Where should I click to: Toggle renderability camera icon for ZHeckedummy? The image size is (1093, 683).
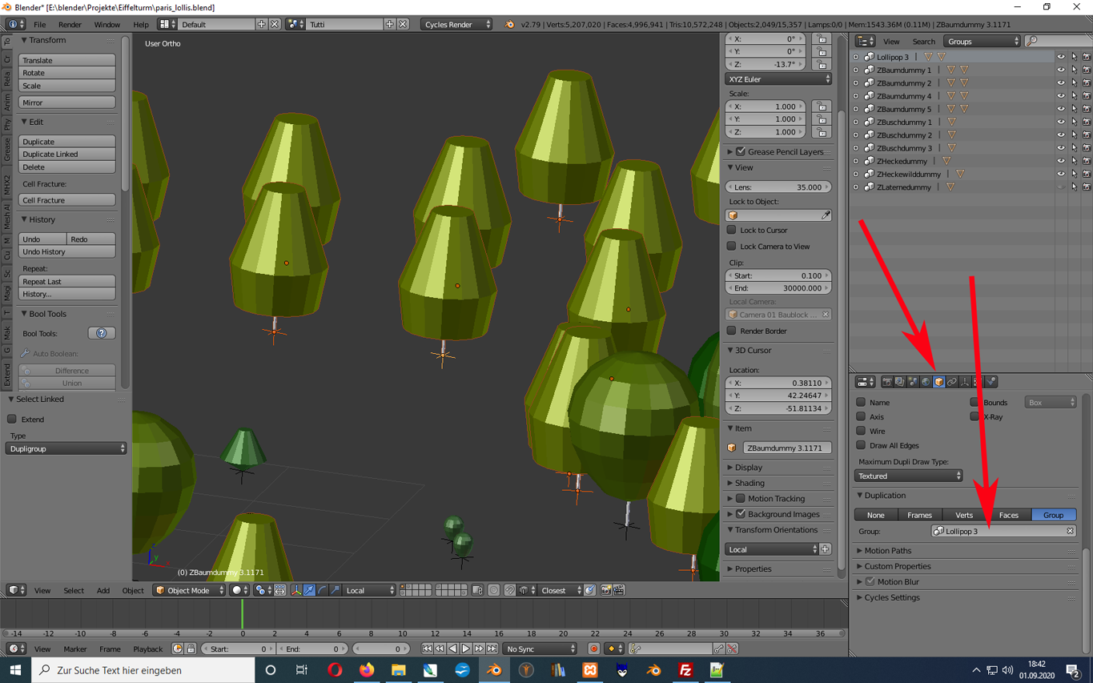point(1087,161)
